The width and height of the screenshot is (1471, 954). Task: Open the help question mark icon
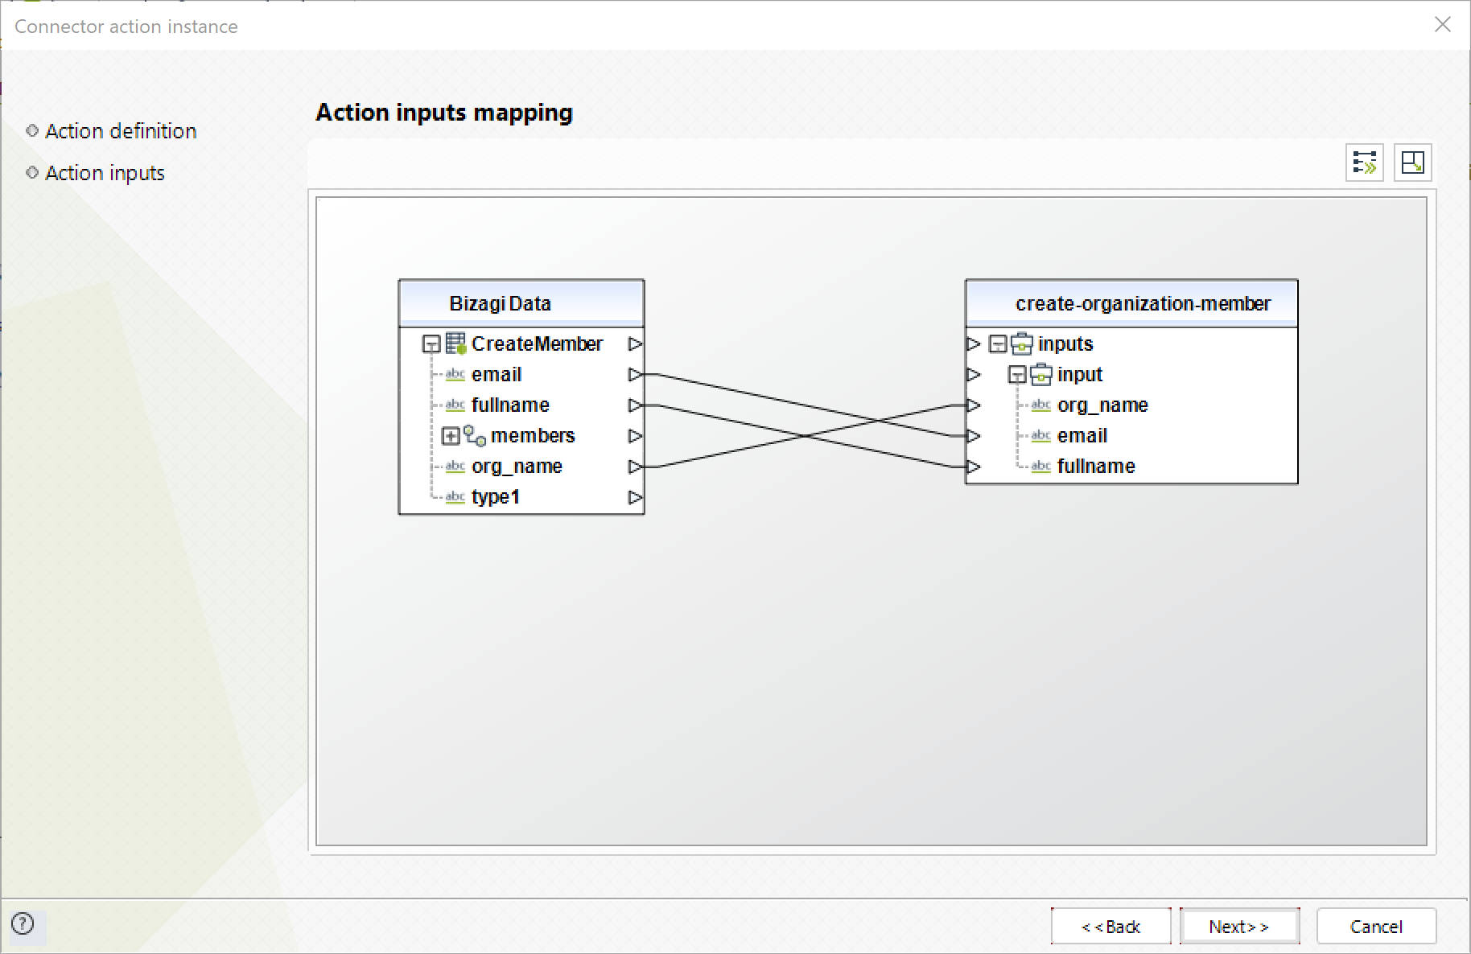(x=23, y=923)
